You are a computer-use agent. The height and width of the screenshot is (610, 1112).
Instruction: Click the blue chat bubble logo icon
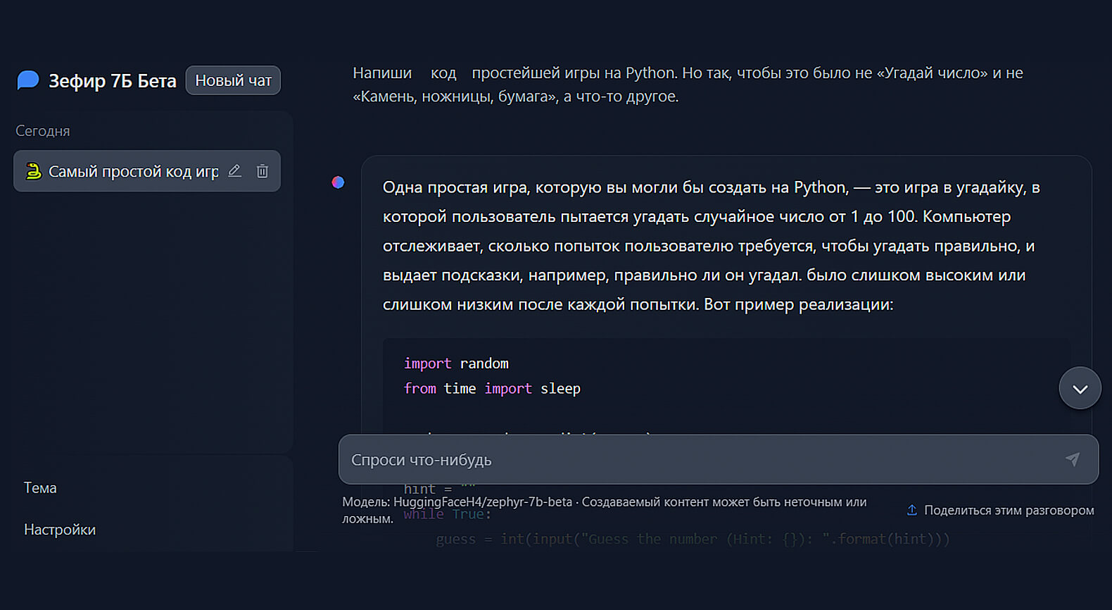(28, 80)
